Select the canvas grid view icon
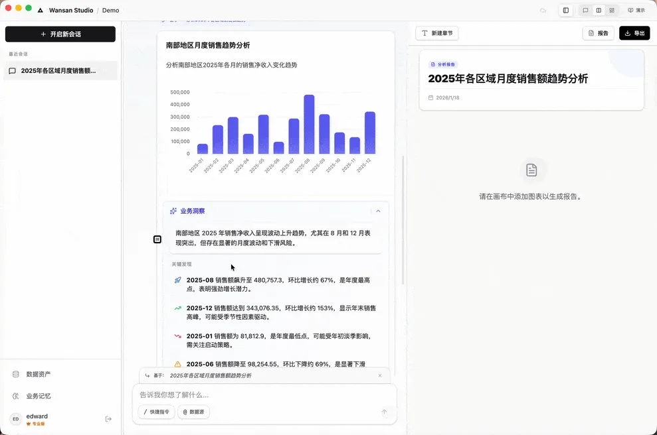 (x=611, y=9)
